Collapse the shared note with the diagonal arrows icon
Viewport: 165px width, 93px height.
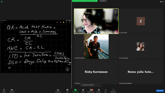(x=2, y=22)
